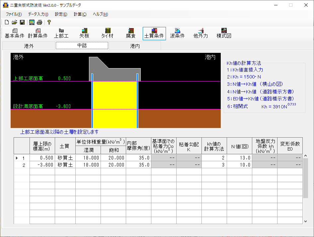Click the kh値の計算方法 column header
Screen dimensions: 314x237
point(214,146)
